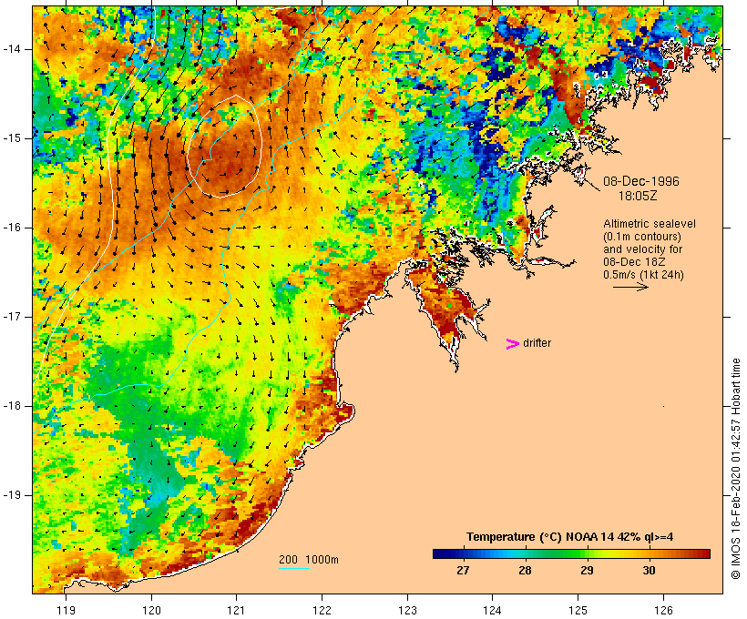Click the drifter legend text
This screenshot has width=747, height=619.
537,343
